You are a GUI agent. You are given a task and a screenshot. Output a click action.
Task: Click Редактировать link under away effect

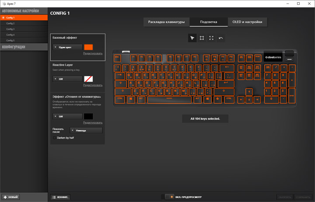point(93,122)
